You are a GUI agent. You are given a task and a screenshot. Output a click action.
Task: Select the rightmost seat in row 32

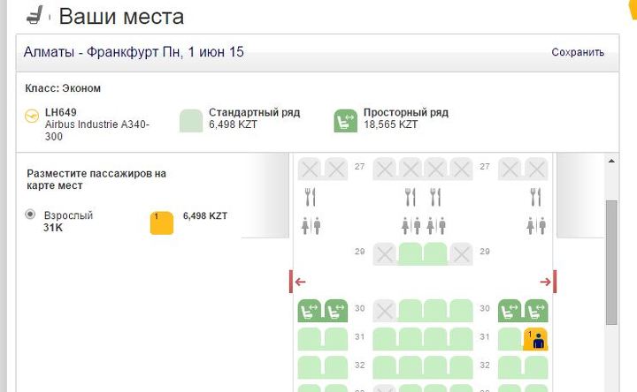point(536,366)
